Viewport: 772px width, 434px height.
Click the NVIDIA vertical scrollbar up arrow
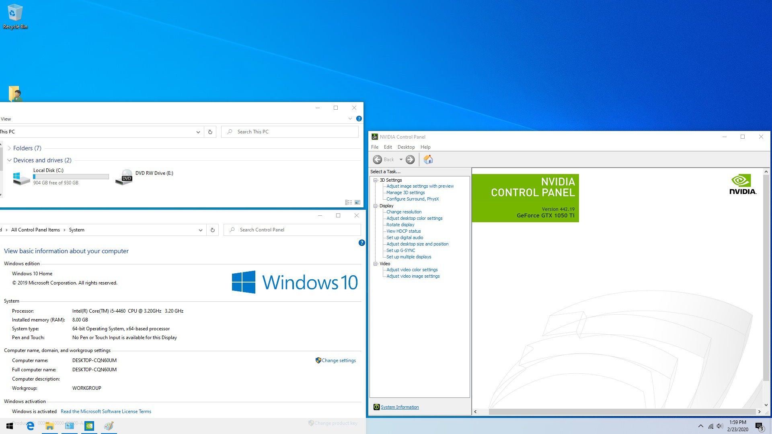(766, 172)
